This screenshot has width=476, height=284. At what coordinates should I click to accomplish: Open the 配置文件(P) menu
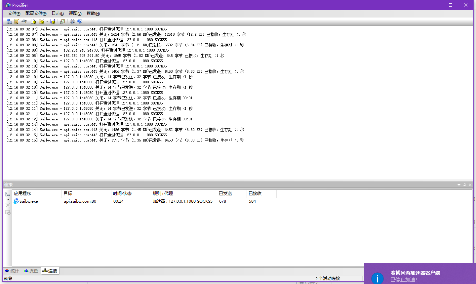36,13
